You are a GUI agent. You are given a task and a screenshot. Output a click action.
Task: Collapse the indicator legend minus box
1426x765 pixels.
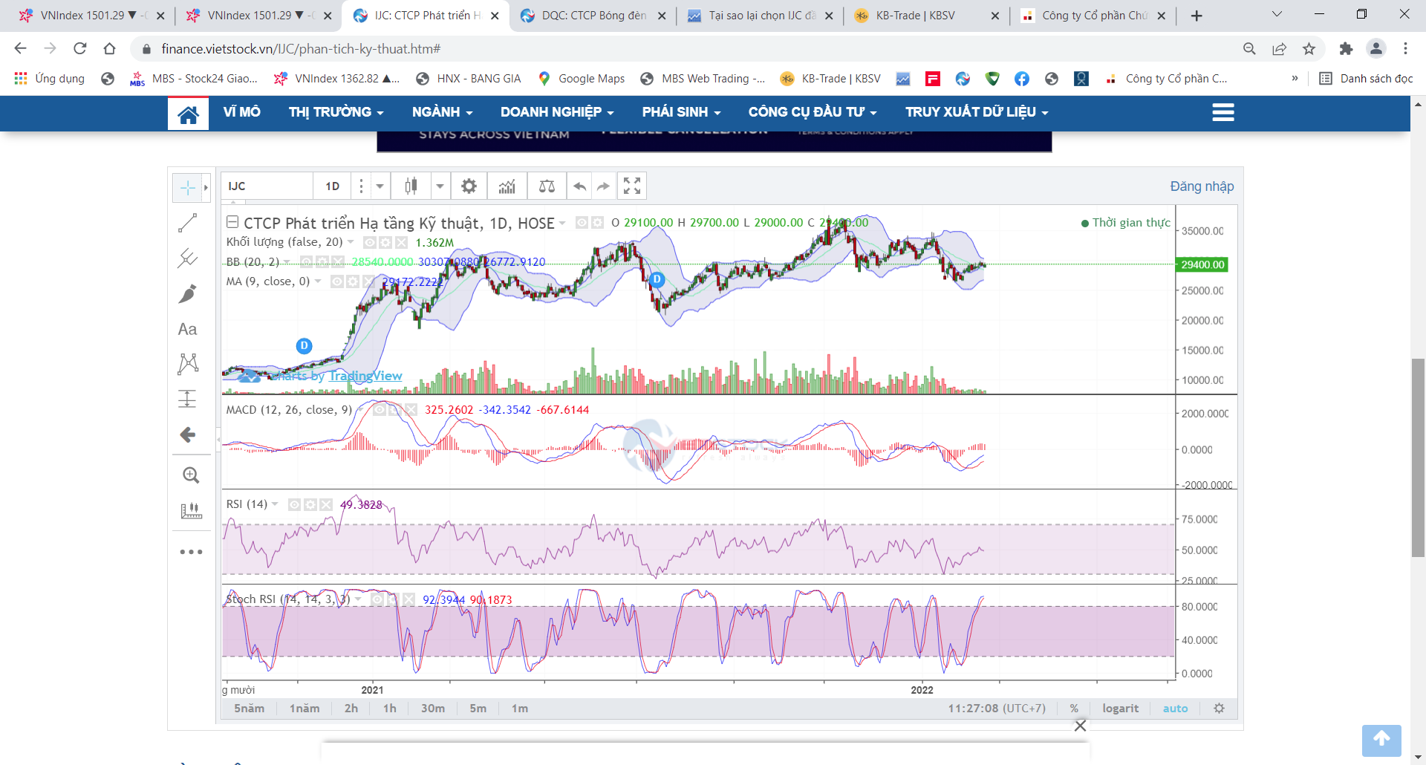click(232, 222)
